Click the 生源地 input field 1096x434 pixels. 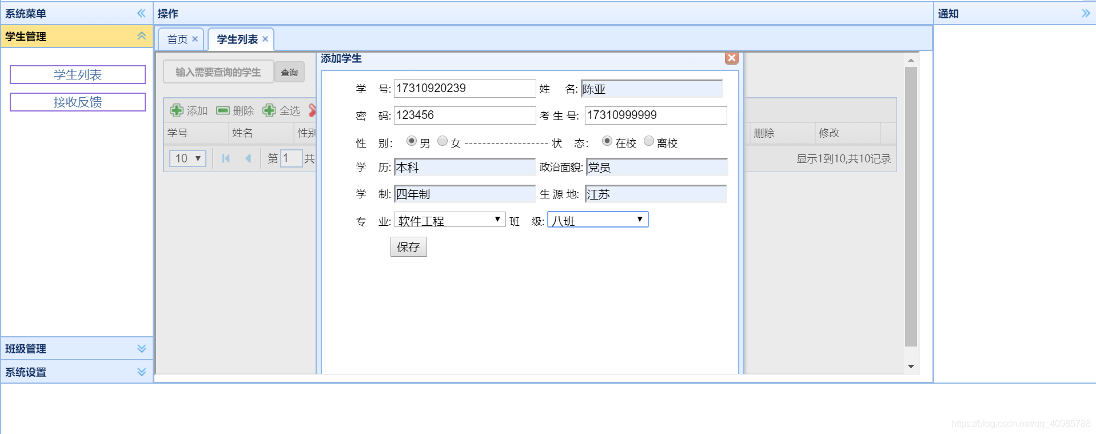[x=656, y=194]
